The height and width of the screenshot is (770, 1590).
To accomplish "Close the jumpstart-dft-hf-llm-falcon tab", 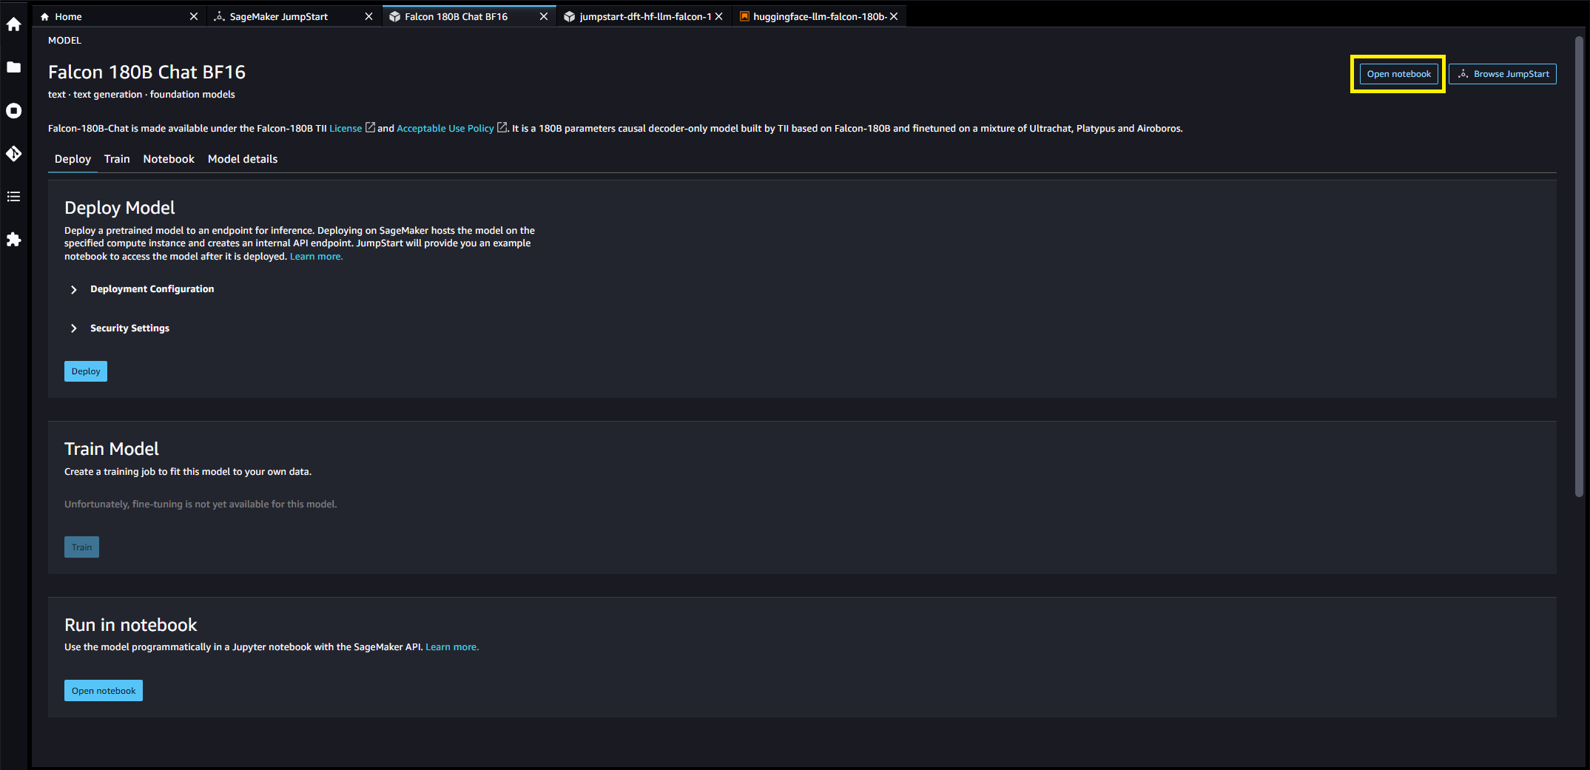I will [718, 16].
